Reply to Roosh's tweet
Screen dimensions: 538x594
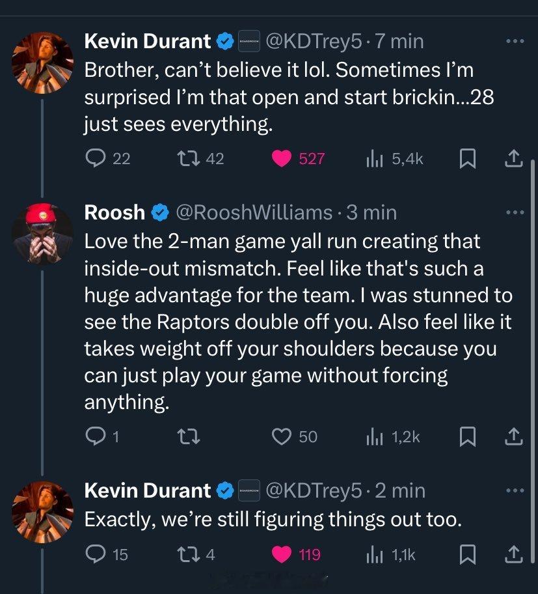[x=95, y=437]
